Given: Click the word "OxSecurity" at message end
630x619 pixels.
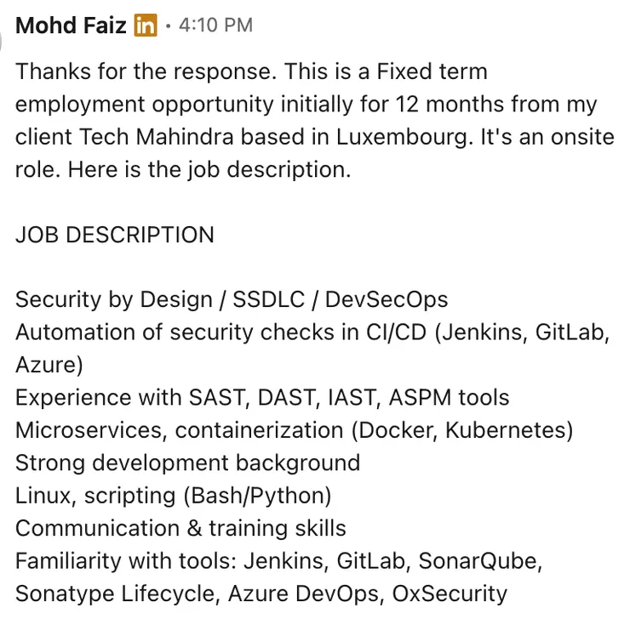Looking at the screenshot, I should coord(441,593).
